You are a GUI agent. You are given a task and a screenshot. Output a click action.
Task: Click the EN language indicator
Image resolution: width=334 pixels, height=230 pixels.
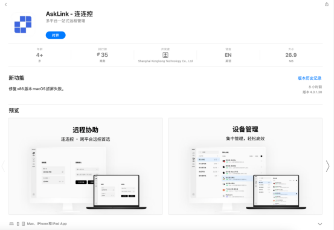[x=228, y=55]
